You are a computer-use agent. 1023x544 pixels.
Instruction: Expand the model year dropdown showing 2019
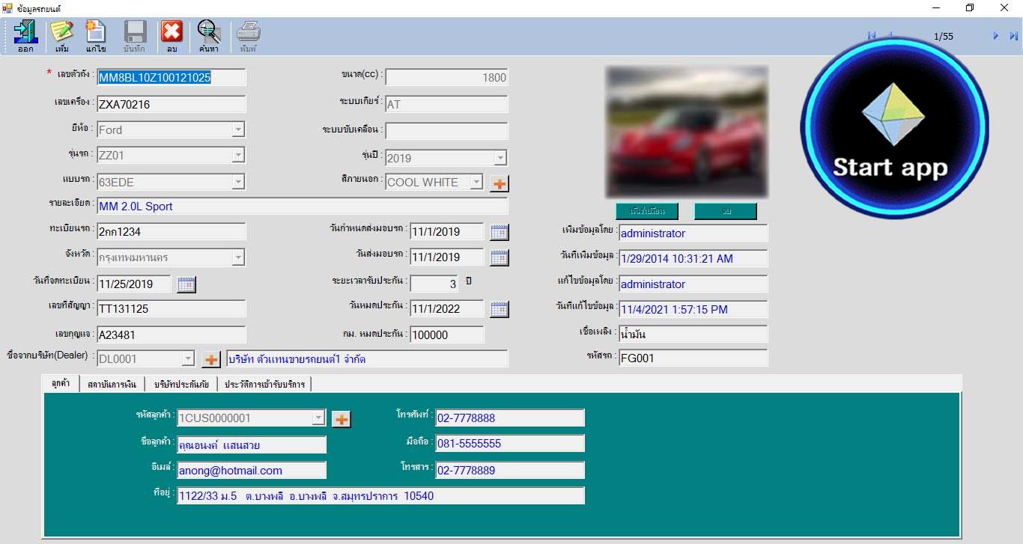click(x=500, y=158)
